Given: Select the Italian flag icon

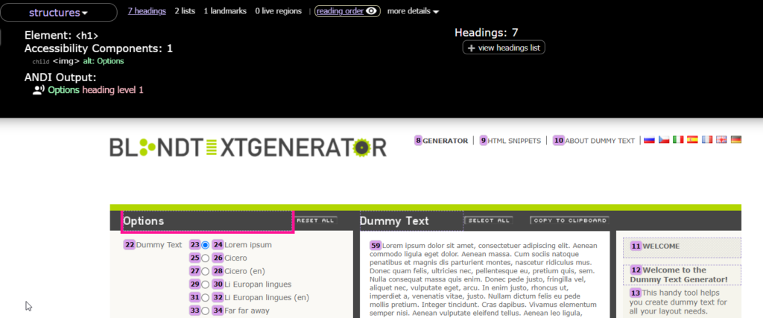Looking at the screenshot, I should pos(678,140).
